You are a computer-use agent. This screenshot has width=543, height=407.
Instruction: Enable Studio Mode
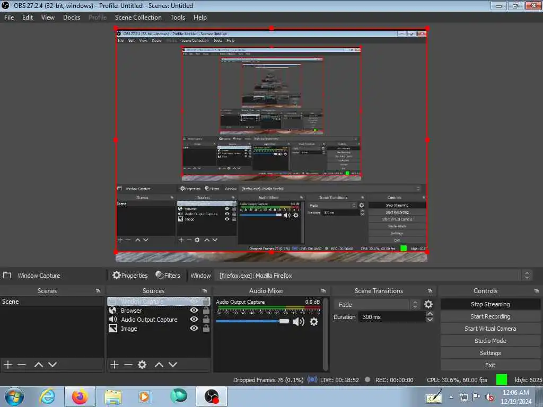click(x=490, y=341)
